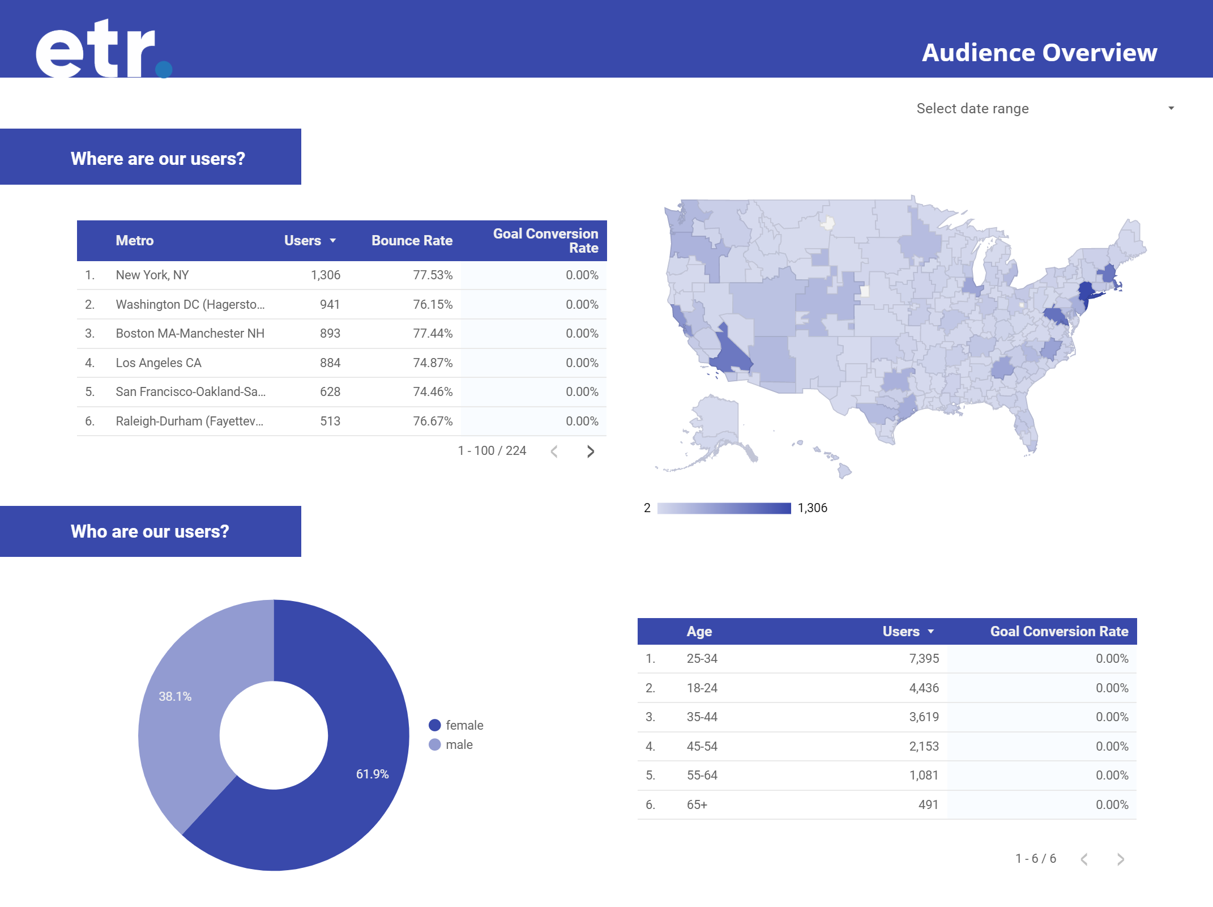This screenshot has height=907, width=1213.
Task: Click the date range dropdown arrow
Action: (x=1171, y=108)
